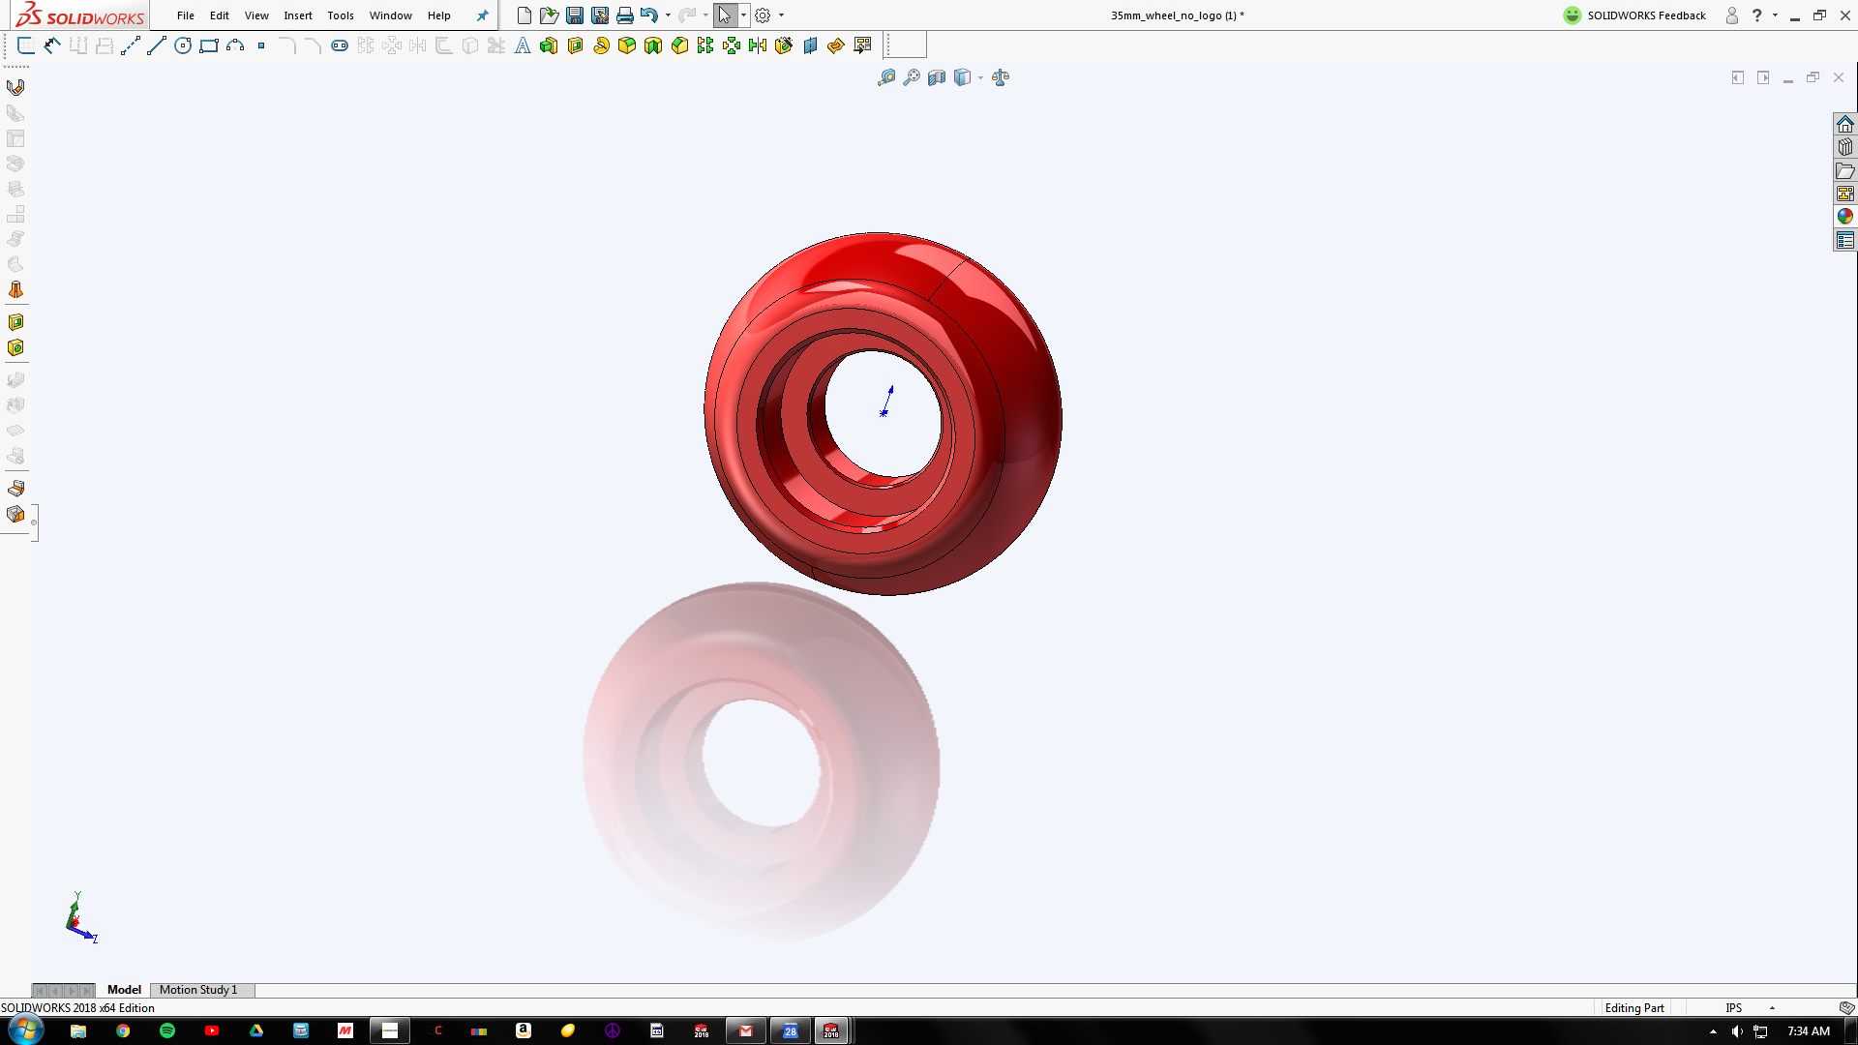Screen dimensions: 1858x1045
Task: Open SOLIDWORKS Resources in task pane
Action: [x=1845, y=125]
